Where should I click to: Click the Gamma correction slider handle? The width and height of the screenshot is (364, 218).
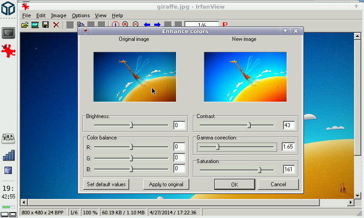217,147
